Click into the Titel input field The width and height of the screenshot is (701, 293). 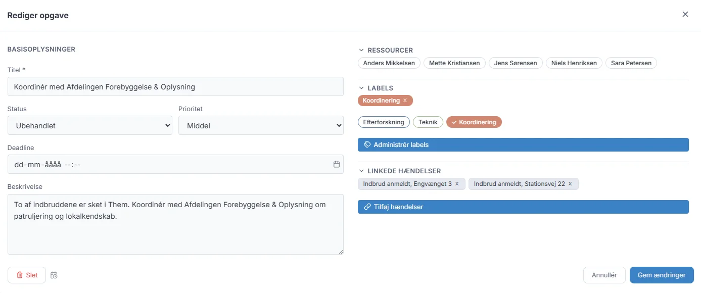click(175, 86)
